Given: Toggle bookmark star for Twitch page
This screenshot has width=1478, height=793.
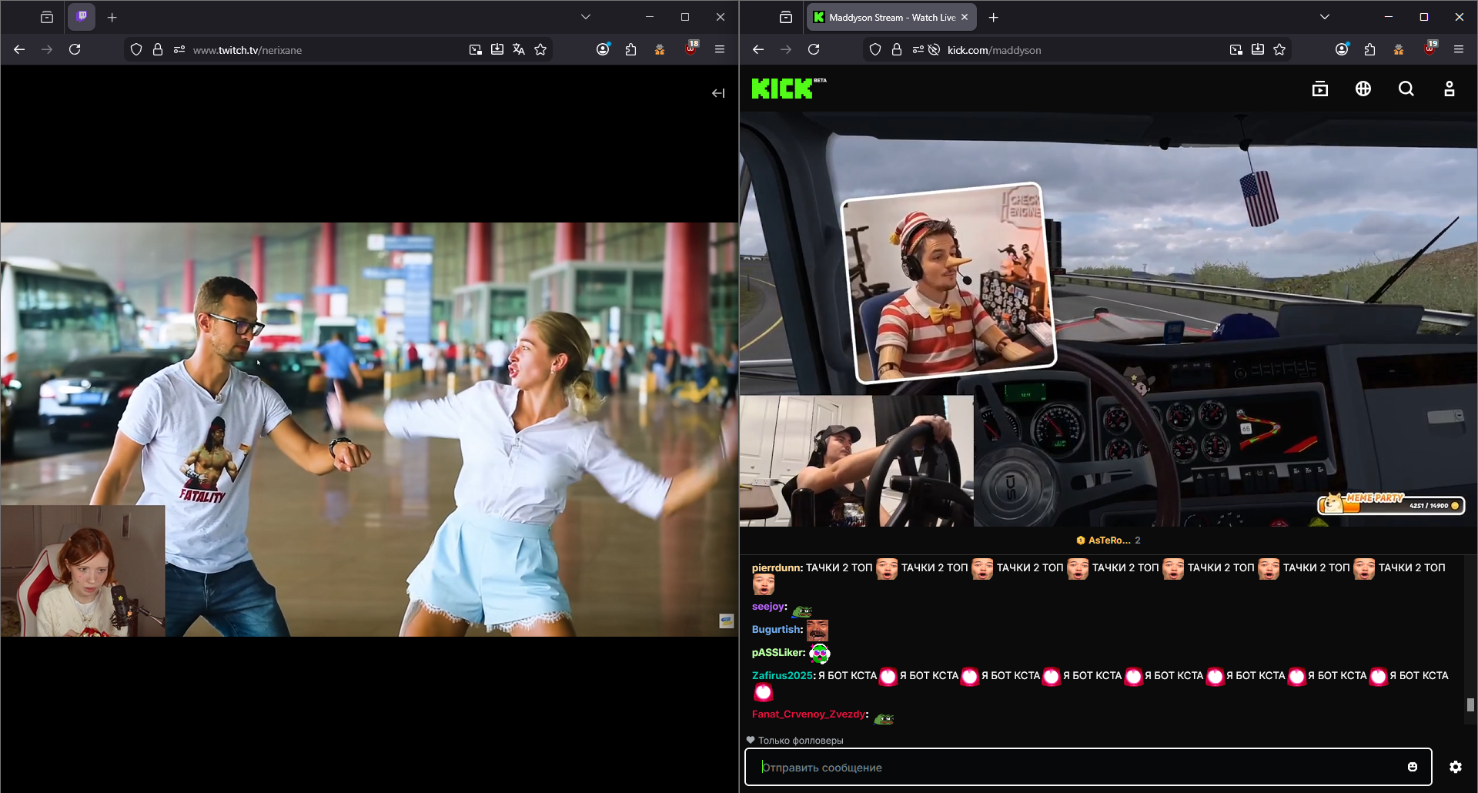Looking at the screenshot, I should pyautogui.click(x=540, y=50).
